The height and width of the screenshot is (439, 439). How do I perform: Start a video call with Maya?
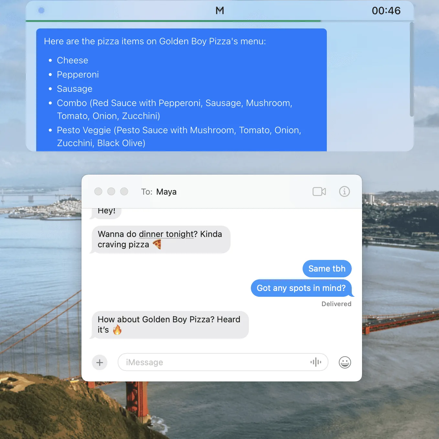(x=319, y=192)
